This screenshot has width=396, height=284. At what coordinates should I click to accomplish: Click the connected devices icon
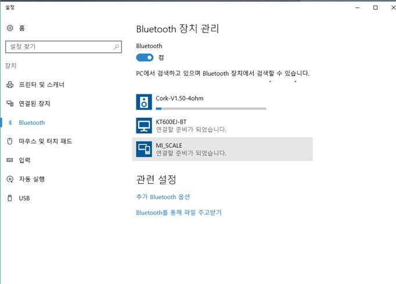click(10, 104)
